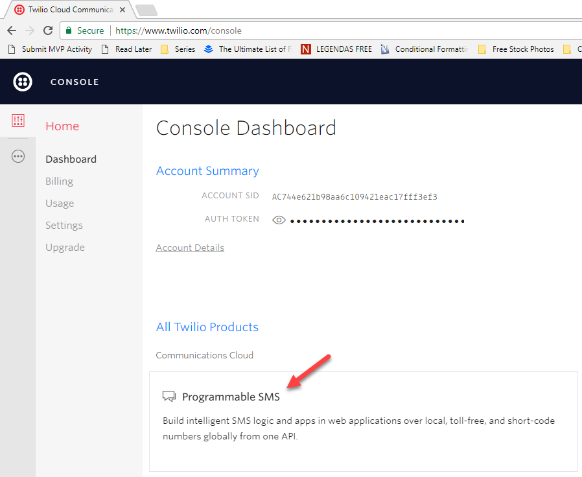Open Upgrade from the sidebar
Viewport: 582px width, 477px height.
tap(65, 247)
